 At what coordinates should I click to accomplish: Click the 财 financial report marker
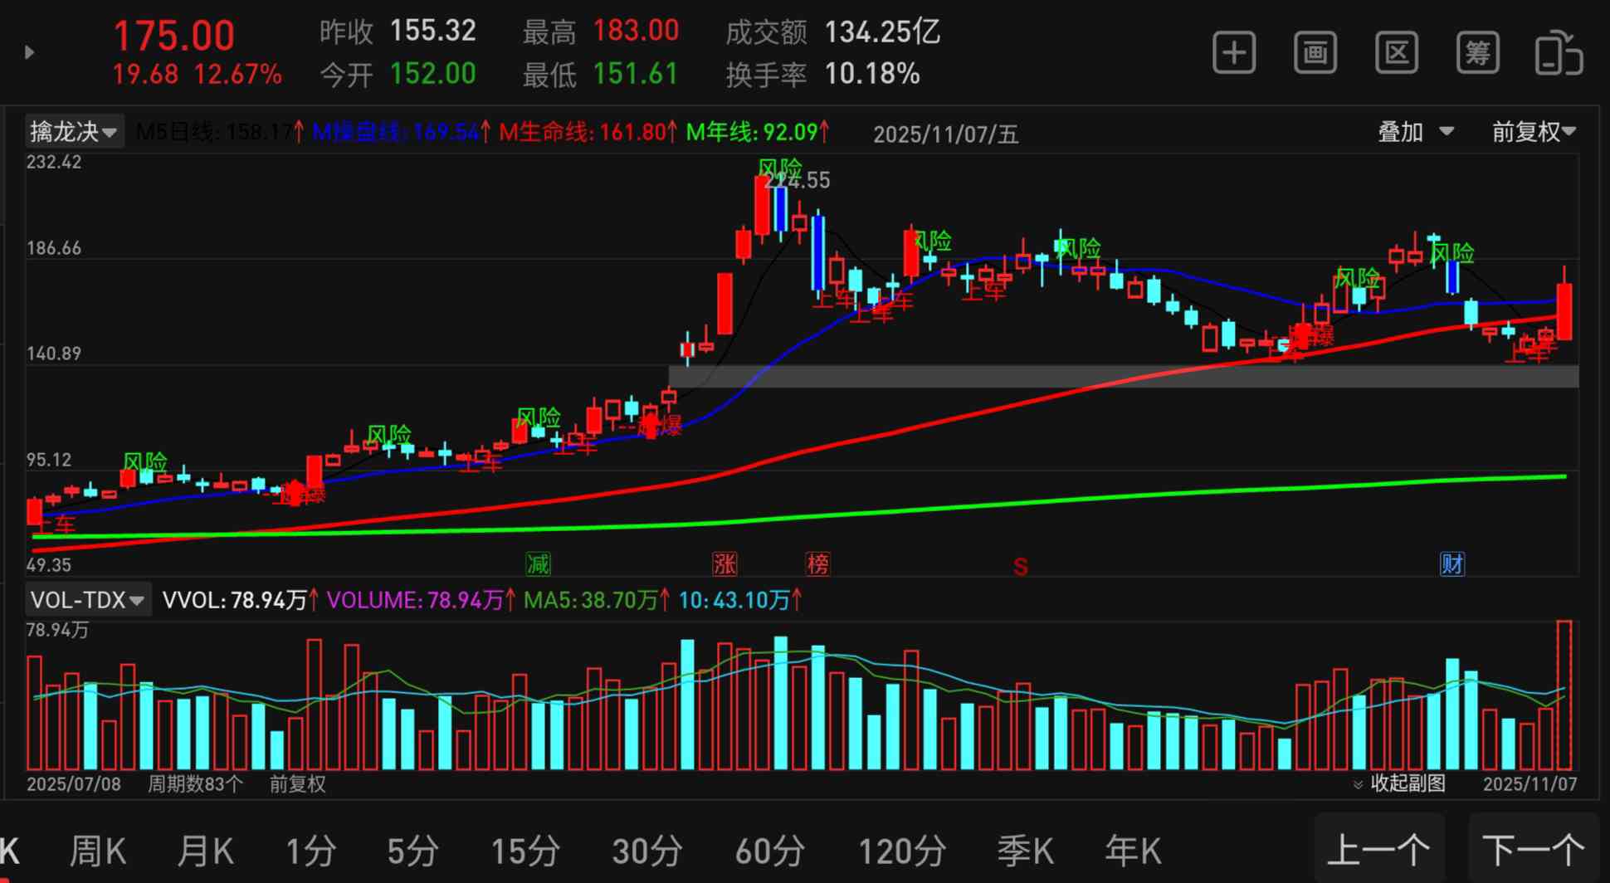[x=1451, y=564]
